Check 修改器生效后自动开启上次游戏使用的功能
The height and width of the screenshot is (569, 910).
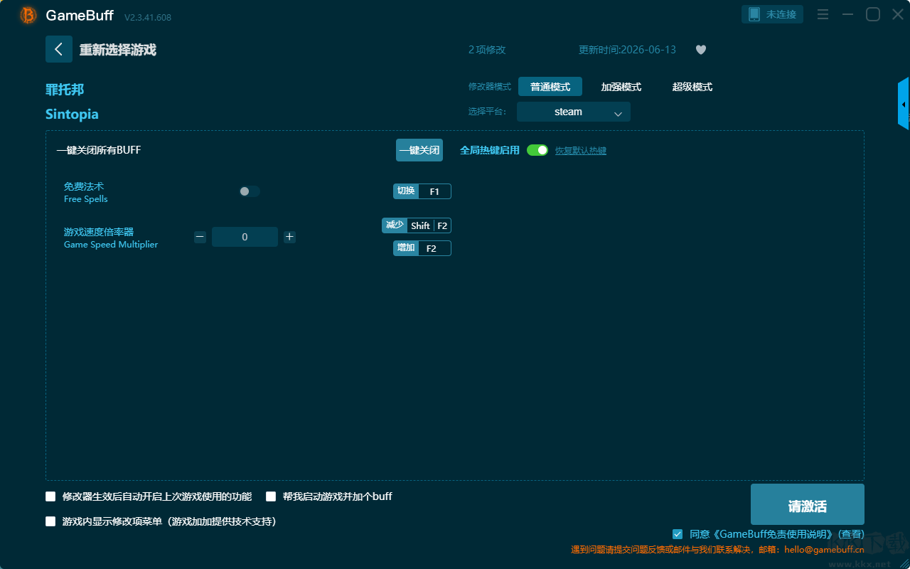point(50,496)
